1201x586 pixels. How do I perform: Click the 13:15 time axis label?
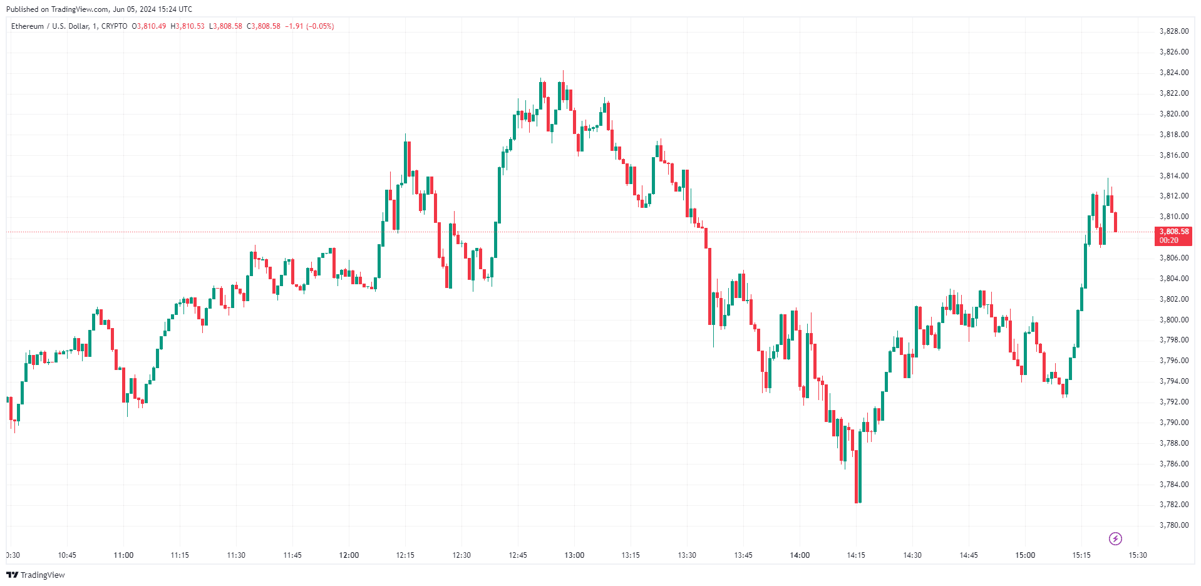pos(631,555)
